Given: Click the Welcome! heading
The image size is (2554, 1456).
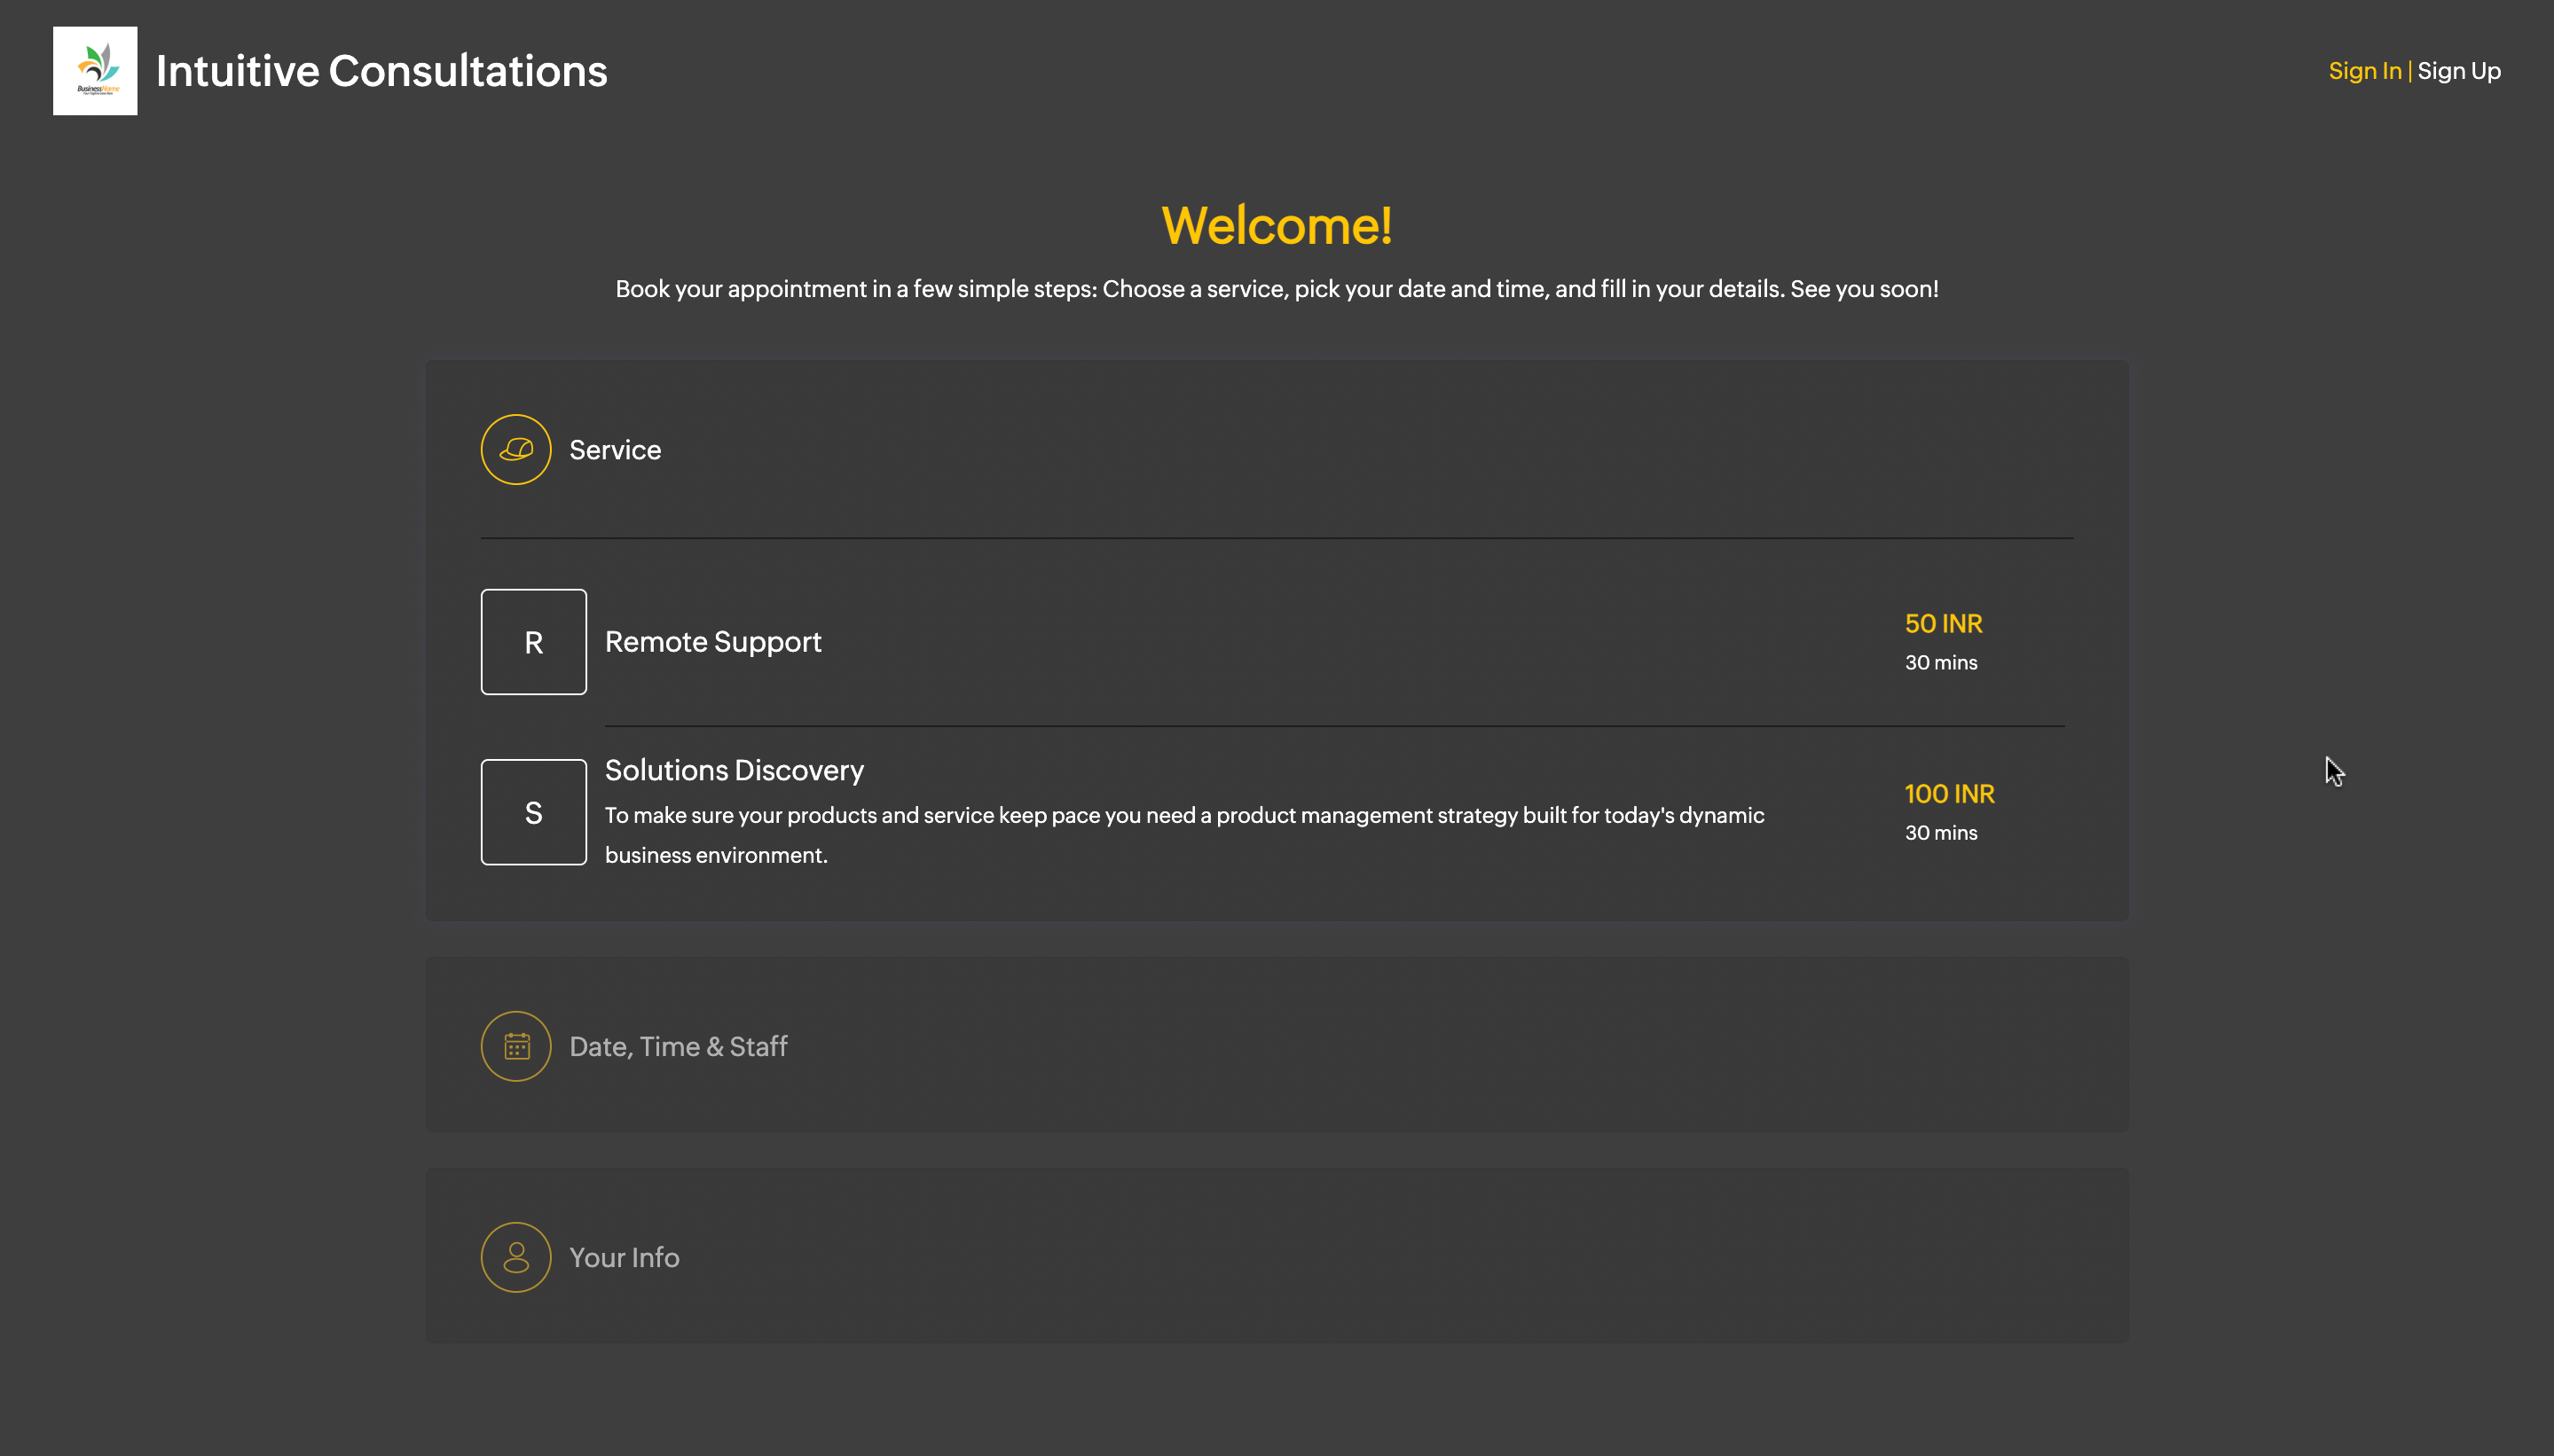Looking at the screenshot, I should [x=1277, y=225].
